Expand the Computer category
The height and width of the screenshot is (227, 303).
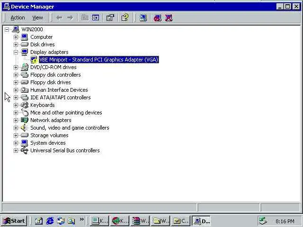coord(16,37)
